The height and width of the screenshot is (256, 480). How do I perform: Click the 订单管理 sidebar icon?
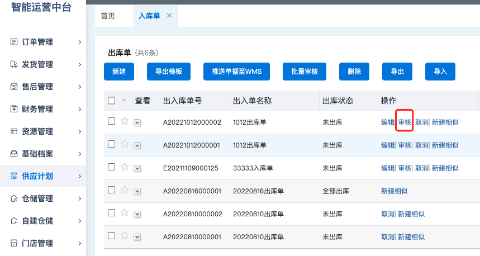point(14,42)
